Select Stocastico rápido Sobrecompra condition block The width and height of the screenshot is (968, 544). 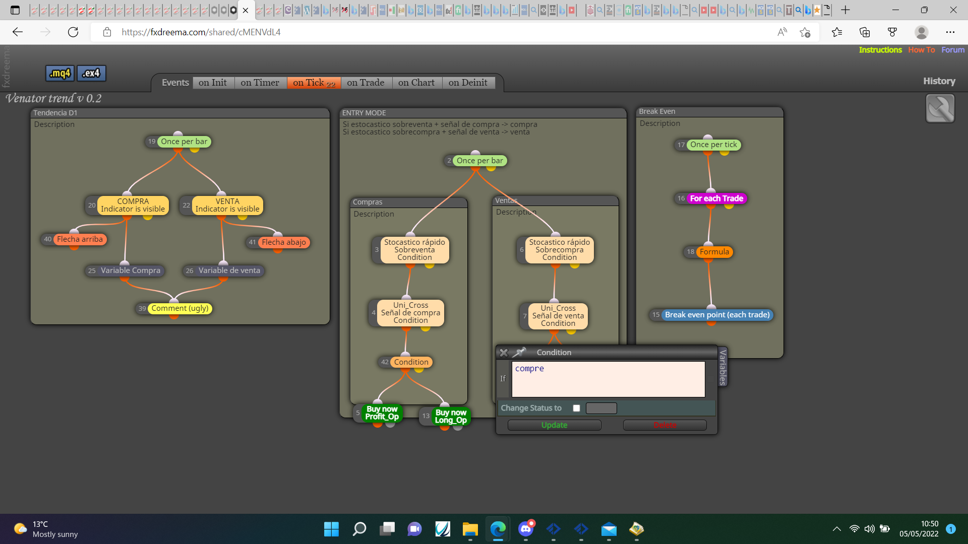click(x=559, y=250)
